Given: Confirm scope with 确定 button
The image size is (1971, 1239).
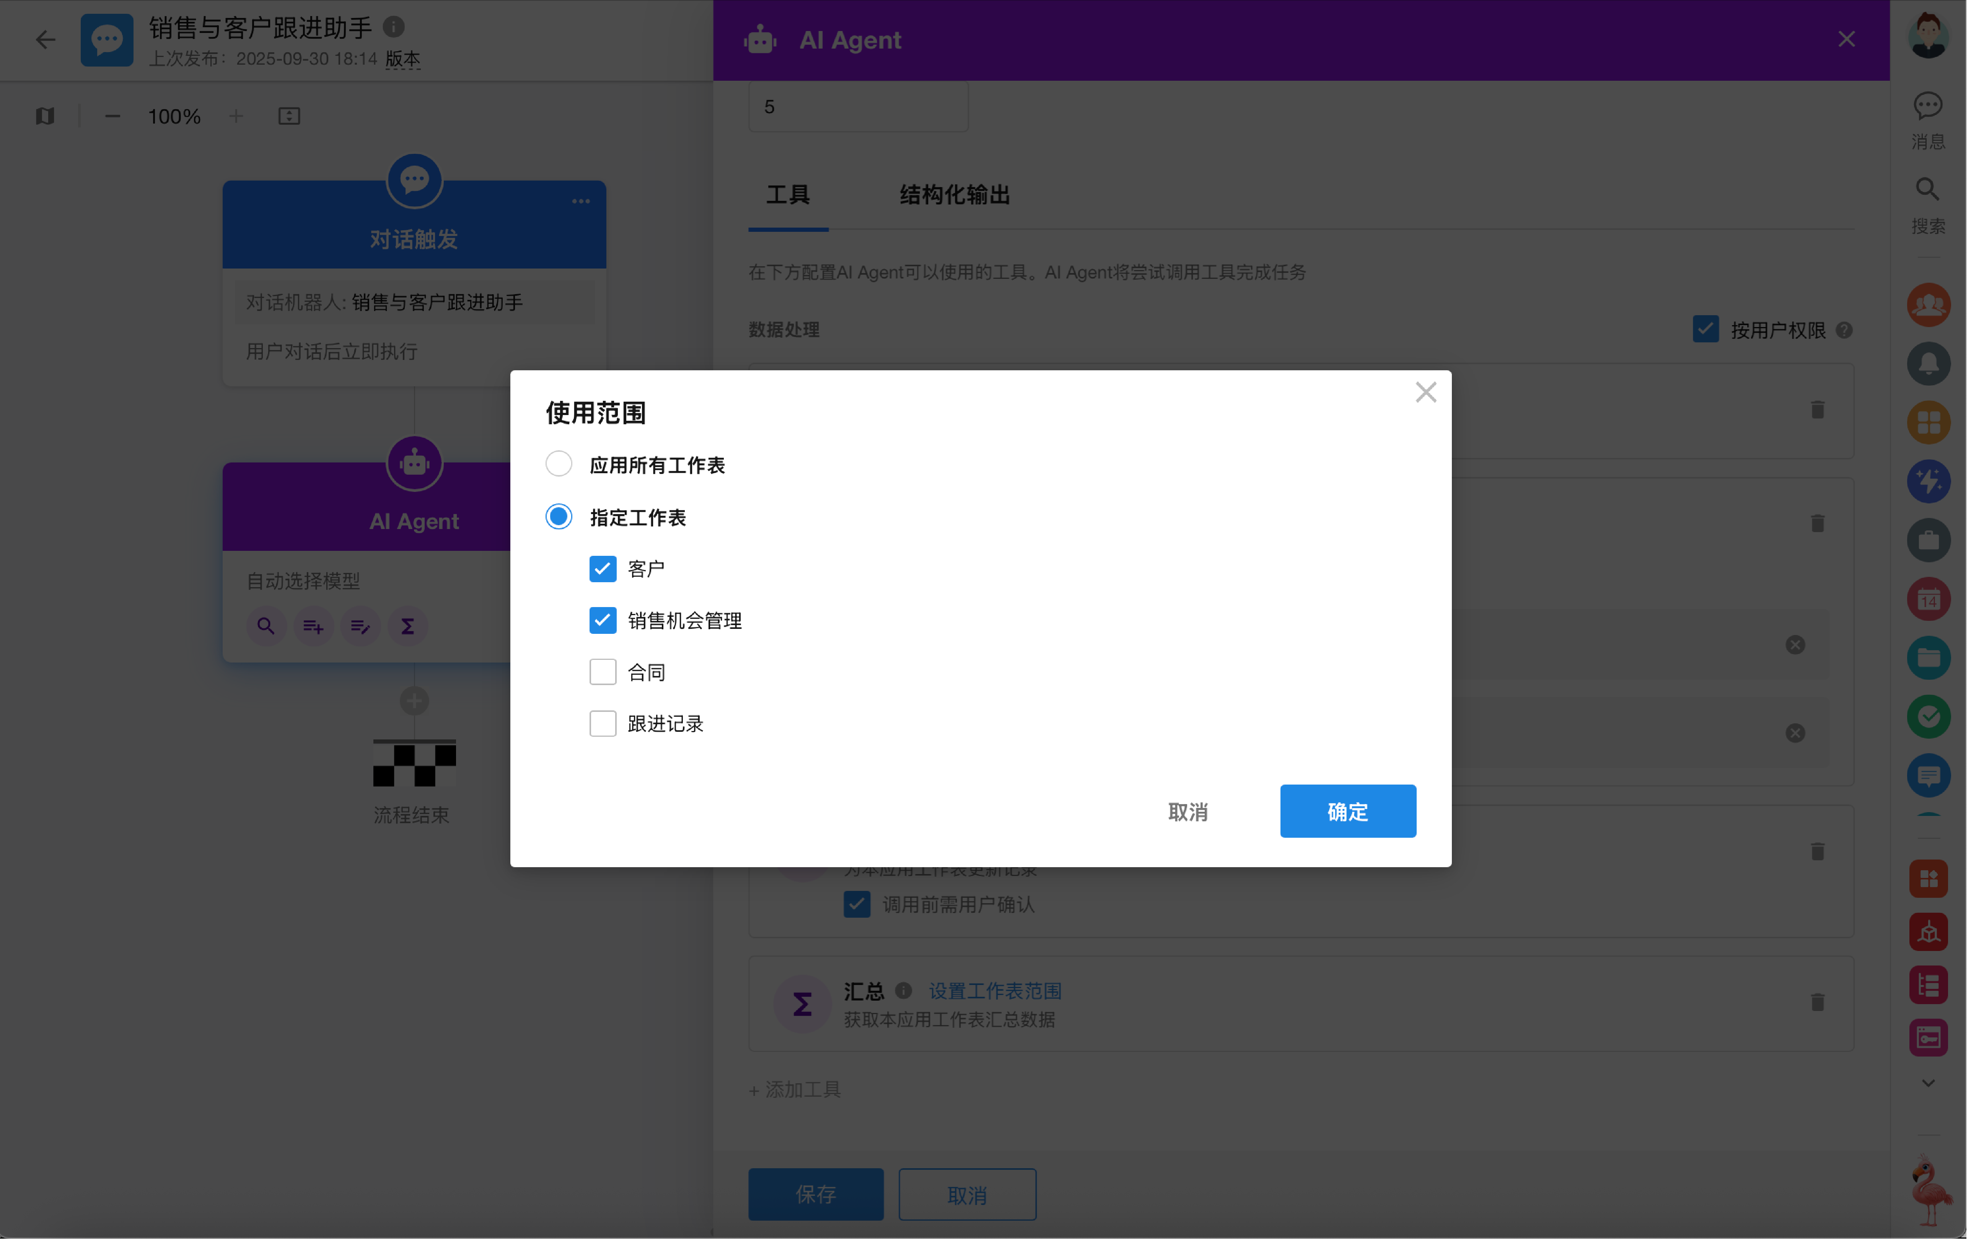Looking at the screenshot, I should 1347,811.
